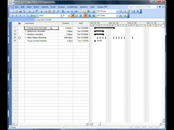The height and width of the screenshot is (130, 174).
Task: Click the Paste icon
Action: pyautogui.click(x=49, y=11)
